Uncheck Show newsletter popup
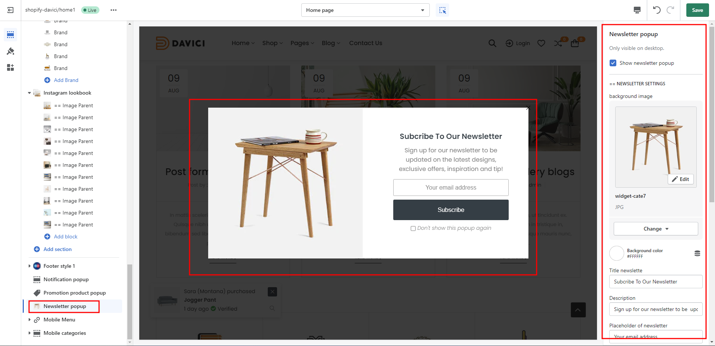The width and height of the screenshot is (715, 346). 613,63
